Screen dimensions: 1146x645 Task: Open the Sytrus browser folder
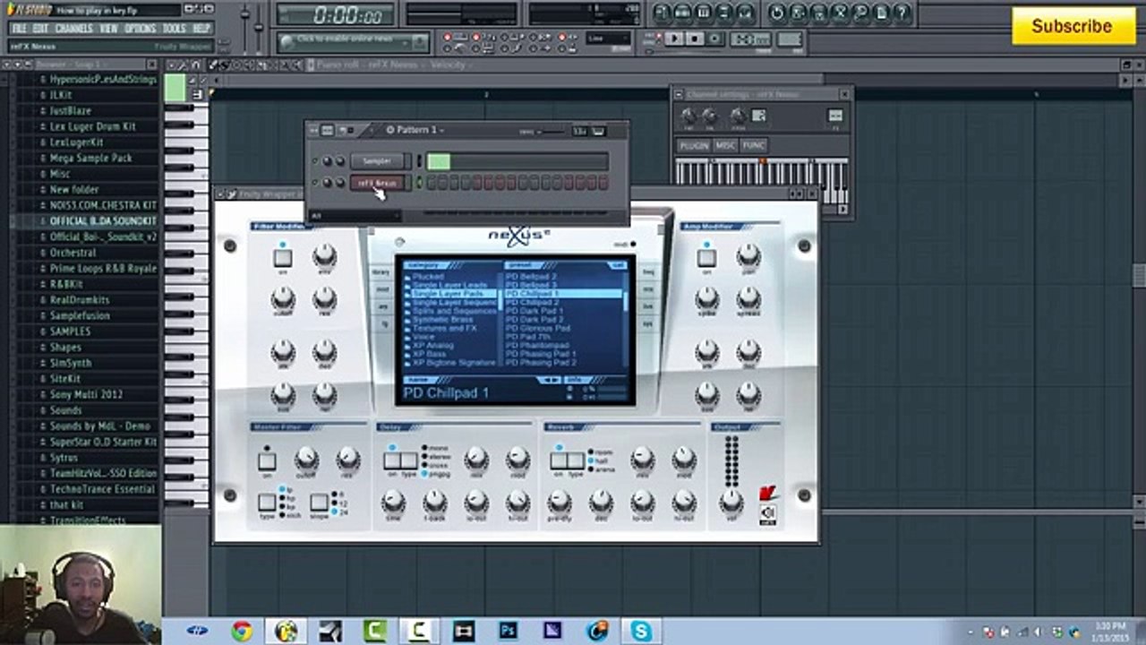pyautogui.click(x=64, y=457)
